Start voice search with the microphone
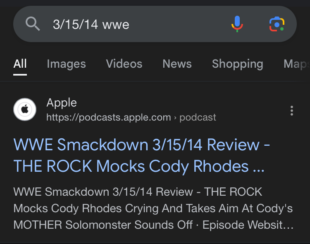 tap(237, 24)
